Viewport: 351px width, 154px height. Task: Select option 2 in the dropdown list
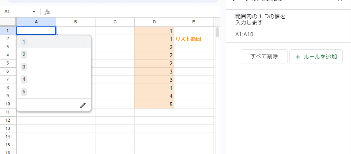point(54,54)
